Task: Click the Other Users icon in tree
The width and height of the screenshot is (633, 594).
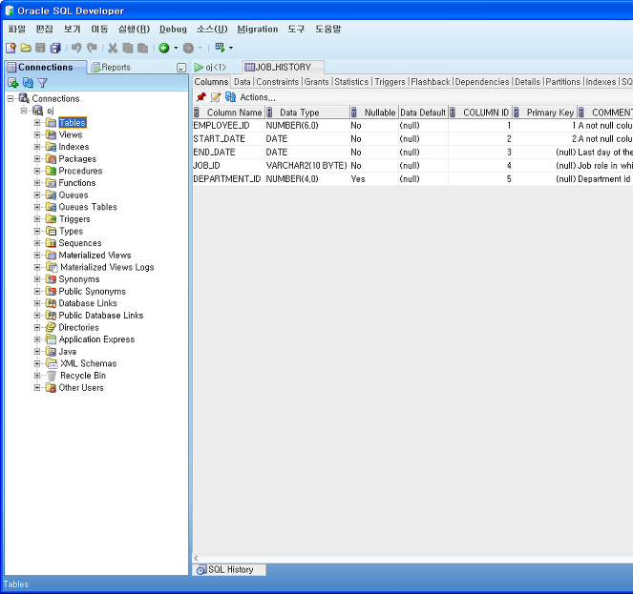Action: click(51, 387)
